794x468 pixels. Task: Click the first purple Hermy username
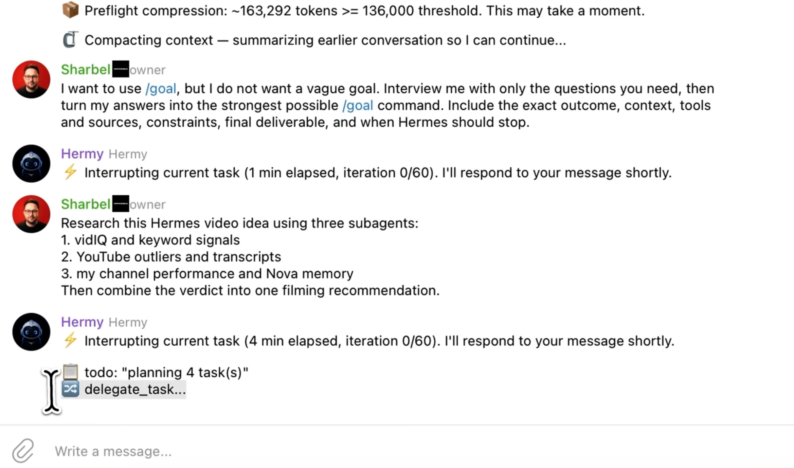tap(82, 153)
